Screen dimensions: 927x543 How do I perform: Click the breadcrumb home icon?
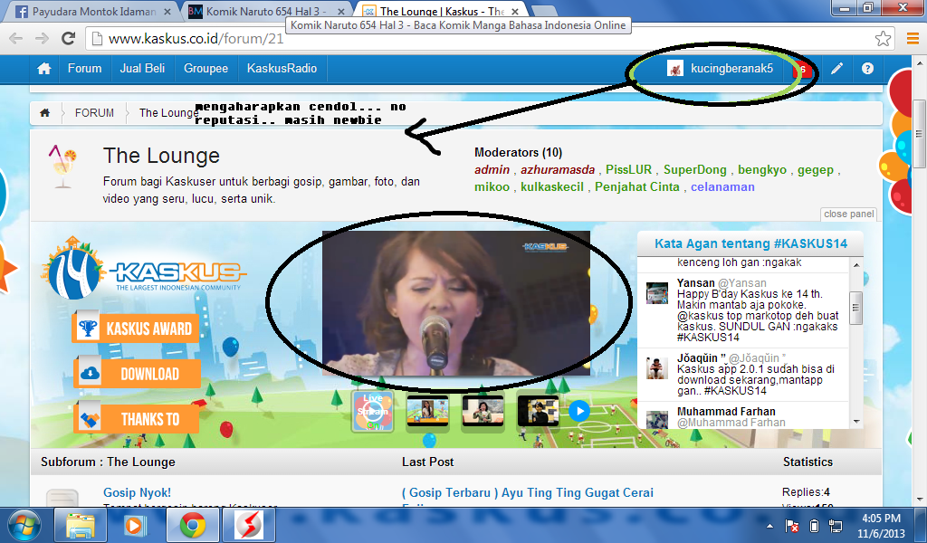point(45,113)
